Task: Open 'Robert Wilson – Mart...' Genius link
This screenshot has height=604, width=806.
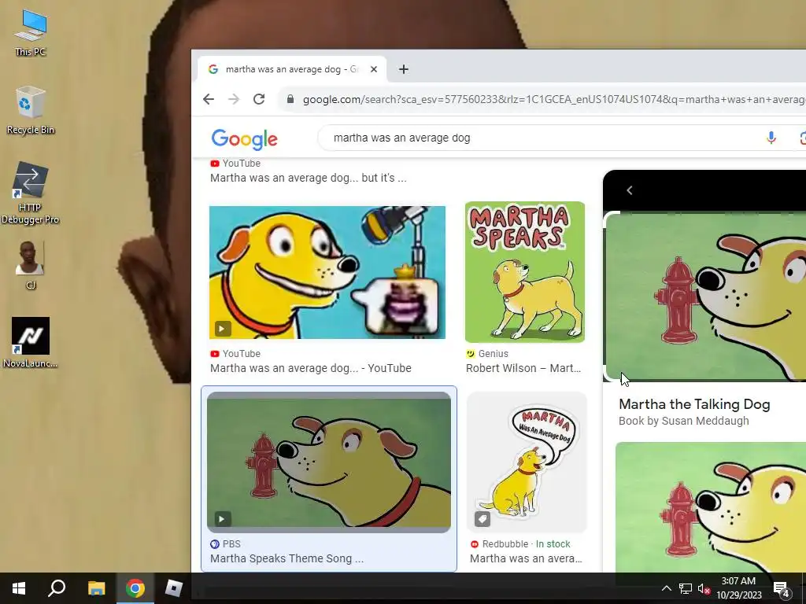Action: tap(523, 368)
